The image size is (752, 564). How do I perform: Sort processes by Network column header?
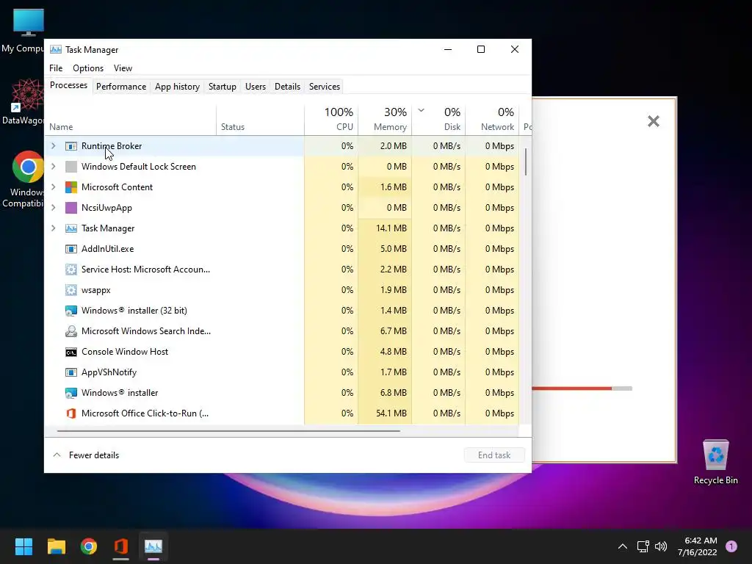click(493, 118)
